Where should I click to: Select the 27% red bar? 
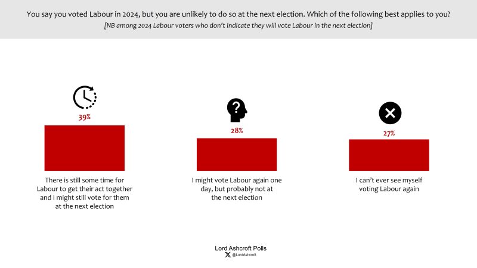coord(389,155)
